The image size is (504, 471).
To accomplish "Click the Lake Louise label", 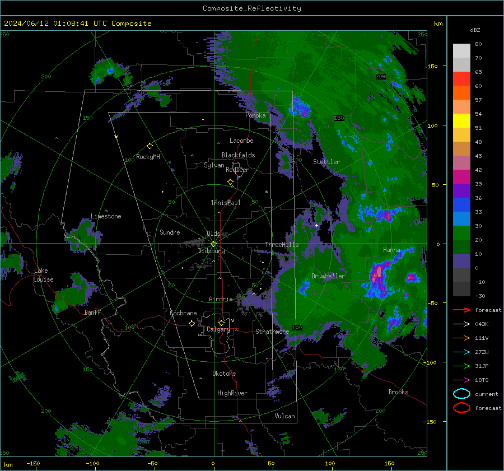I will 44,275.
